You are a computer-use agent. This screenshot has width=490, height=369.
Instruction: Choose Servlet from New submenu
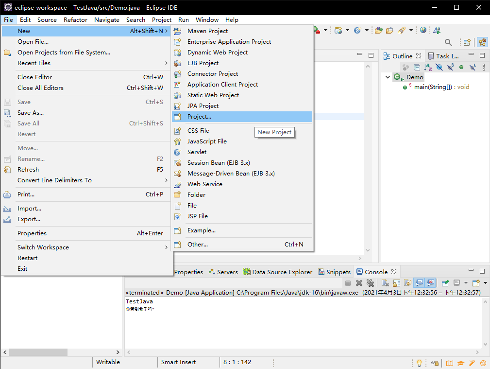242,152
